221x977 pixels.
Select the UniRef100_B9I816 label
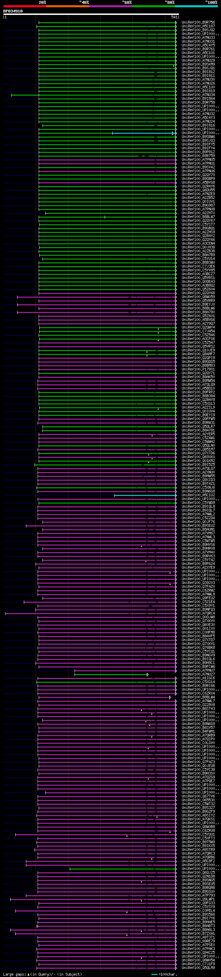198,125
